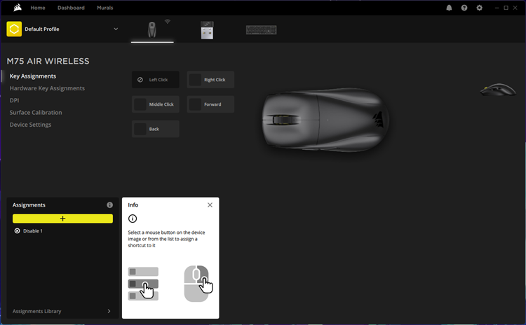This screenshot has height=325, width=526.
Task: Expand the Assignments Library chevron
Action: pos(109,311)
